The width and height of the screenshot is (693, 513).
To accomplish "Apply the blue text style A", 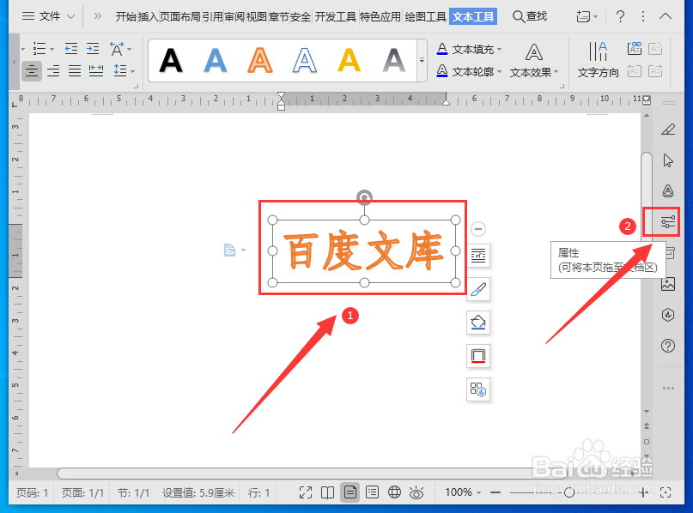I will point(216,61).
